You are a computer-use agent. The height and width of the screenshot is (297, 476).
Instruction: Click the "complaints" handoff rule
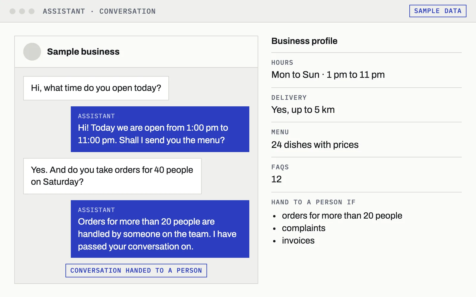point(304,228)
